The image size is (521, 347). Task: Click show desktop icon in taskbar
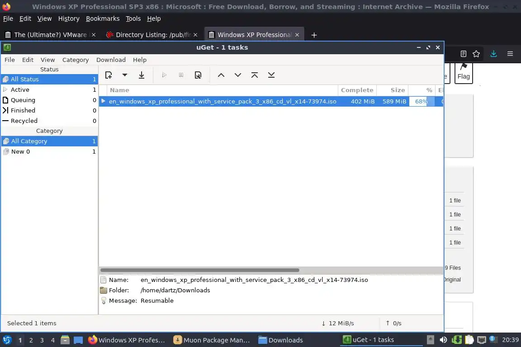78,340
